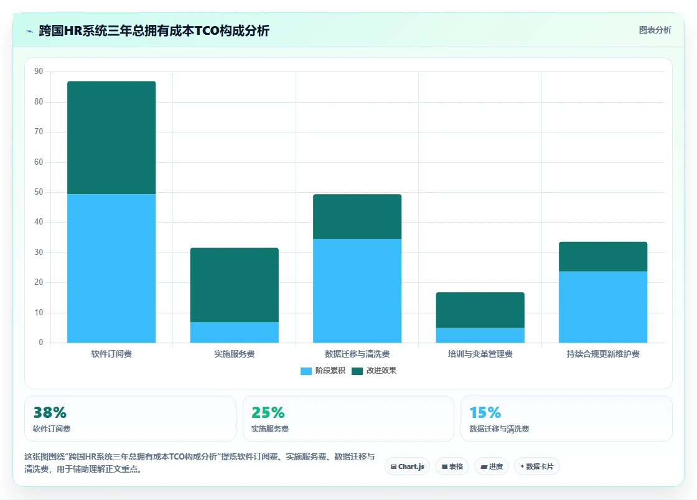Click the dark green 实施服务费 bar segment
697x500 pixels.
pos(234,285)
